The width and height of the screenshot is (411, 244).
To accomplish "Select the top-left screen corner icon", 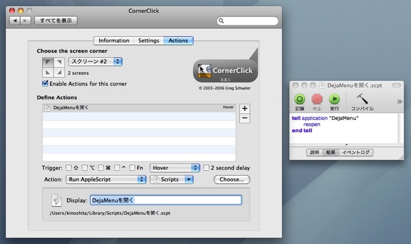I will click(x=48, y=62).
